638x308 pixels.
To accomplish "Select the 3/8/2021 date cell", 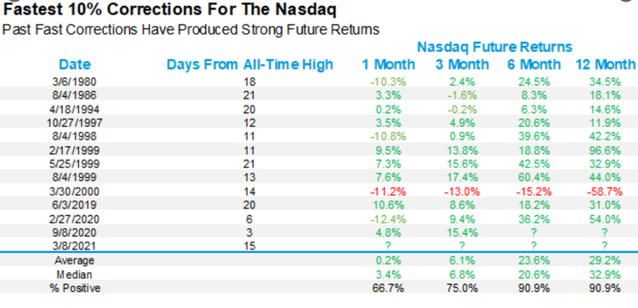I will (x=75, y=247).
